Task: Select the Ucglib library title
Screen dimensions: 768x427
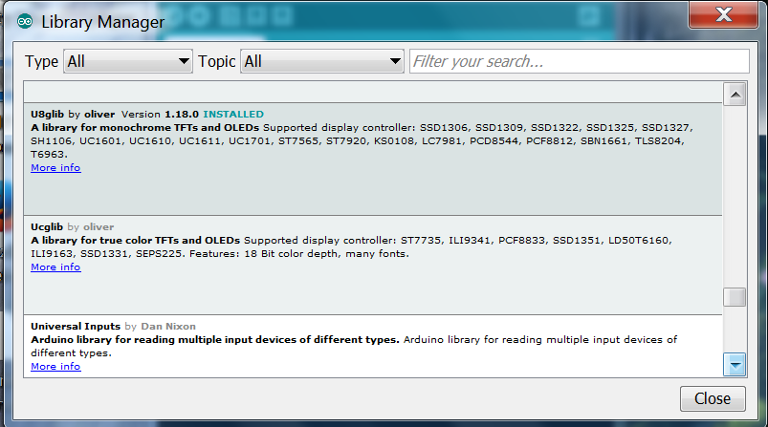Action: click(x=47, y=227)
